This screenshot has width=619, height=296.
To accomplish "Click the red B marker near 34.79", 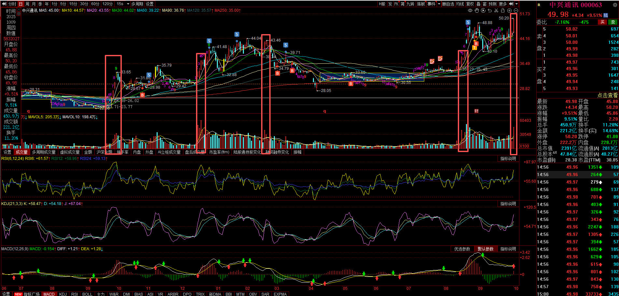I will [277, 73].
